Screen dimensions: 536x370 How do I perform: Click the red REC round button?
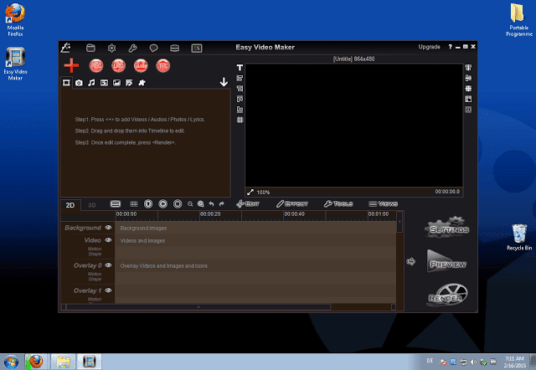point(96,65)
